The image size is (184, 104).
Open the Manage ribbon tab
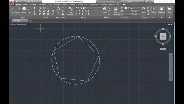click(57, 5)
